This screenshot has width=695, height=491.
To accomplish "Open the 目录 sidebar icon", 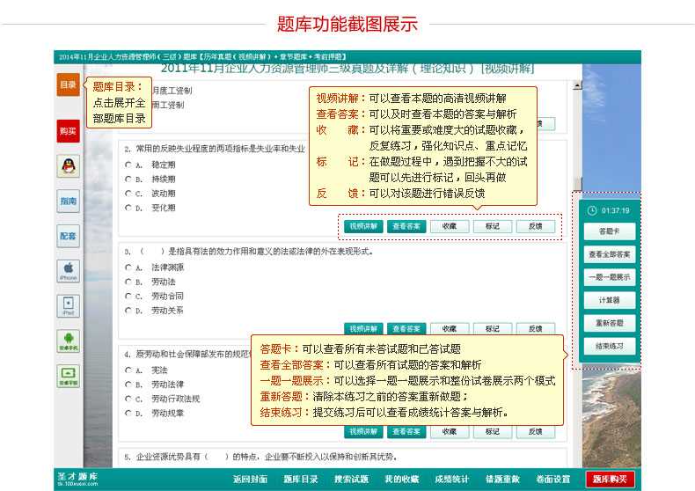I will pos(68,84).
